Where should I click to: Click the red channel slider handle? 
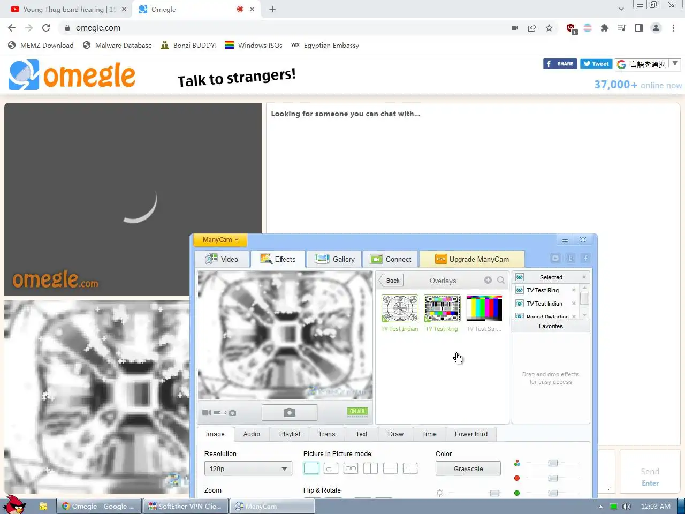coord(553,478)
